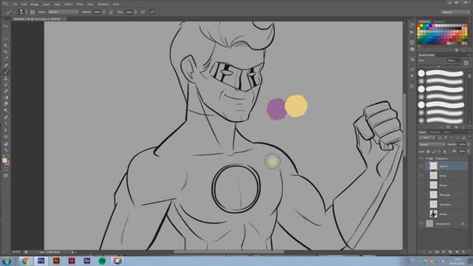Select the selected Layer 1 row

point(447,166)
